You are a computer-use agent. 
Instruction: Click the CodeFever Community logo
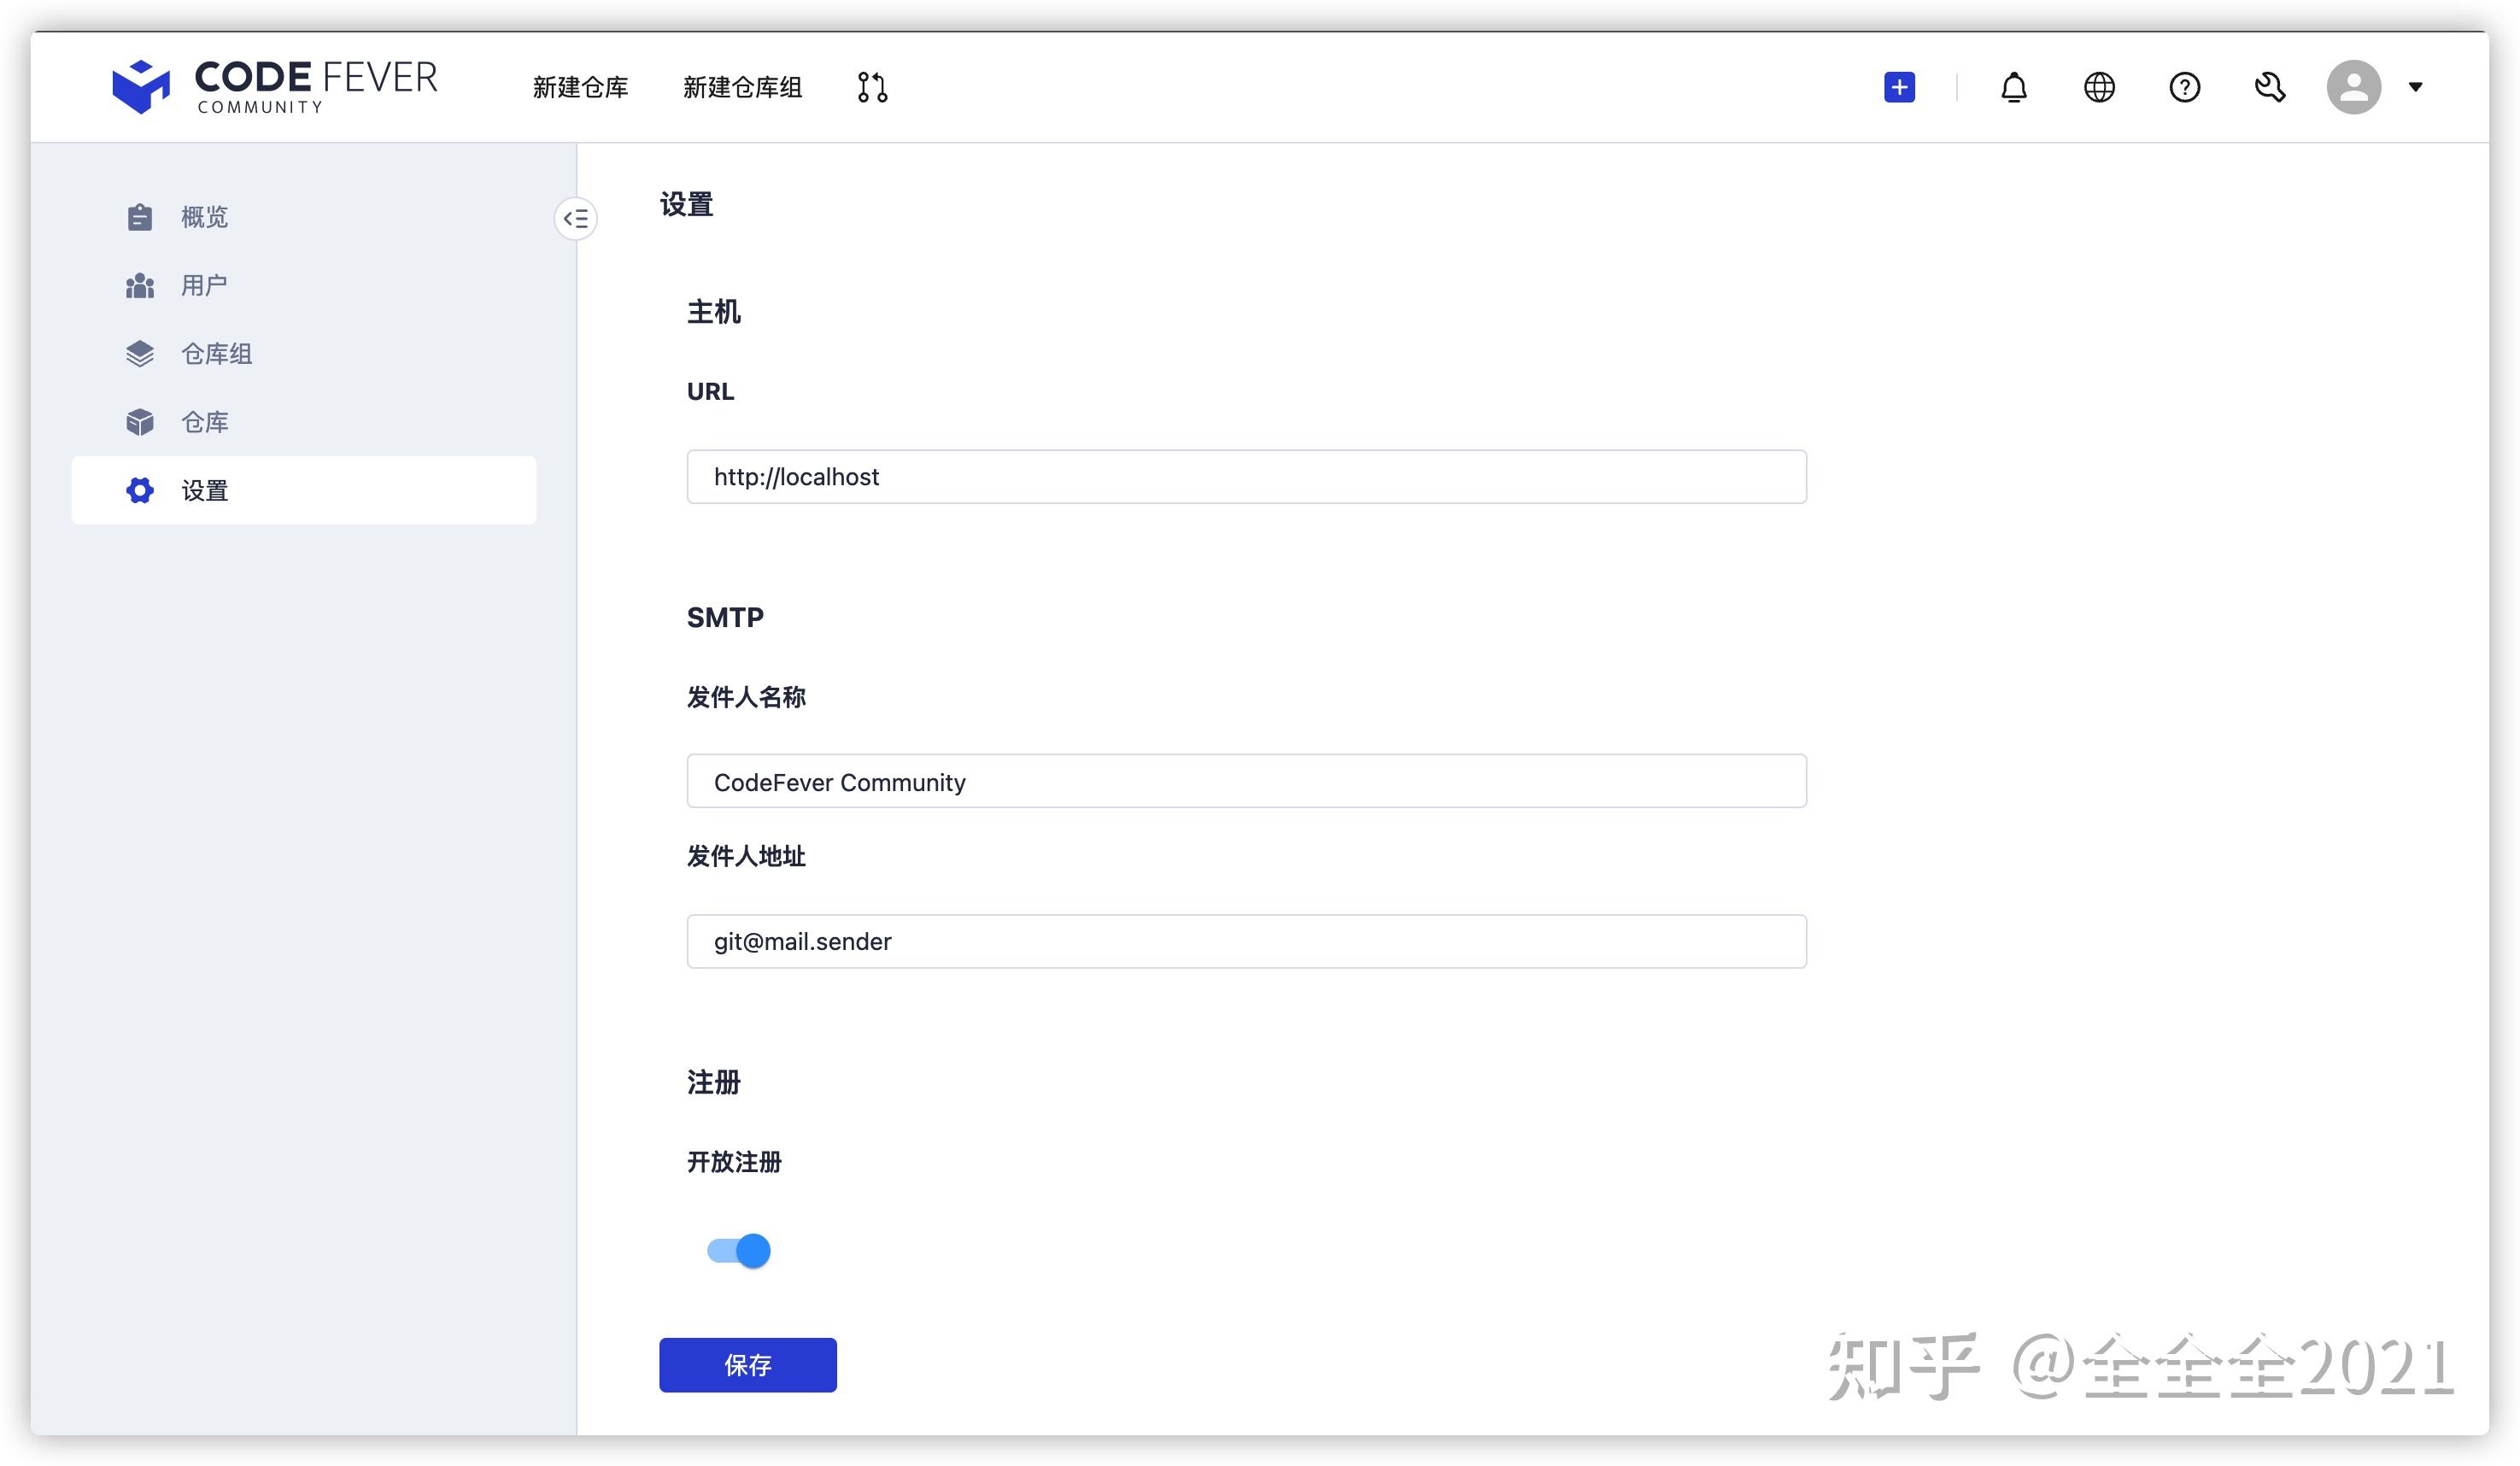coord(275,87)
